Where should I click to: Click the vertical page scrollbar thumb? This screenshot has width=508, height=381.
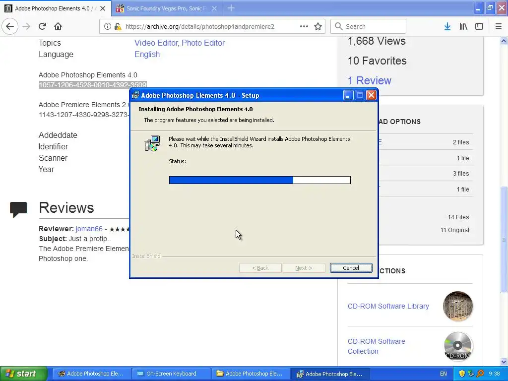[504, 240]
